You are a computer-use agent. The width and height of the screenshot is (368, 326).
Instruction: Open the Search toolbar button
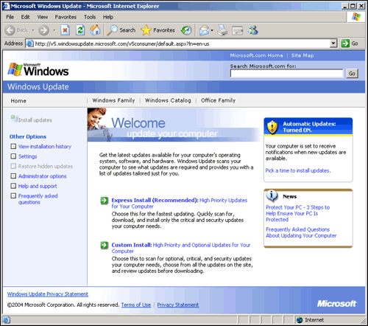121,30
